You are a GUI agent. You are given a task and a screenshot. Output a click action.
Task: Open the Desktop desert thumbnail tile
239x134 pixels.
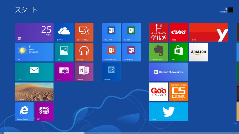tap(34, 92)
